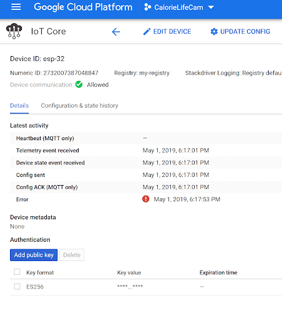
Task: Open the hamburger navigation menu
Action: (x=16, y=7)
